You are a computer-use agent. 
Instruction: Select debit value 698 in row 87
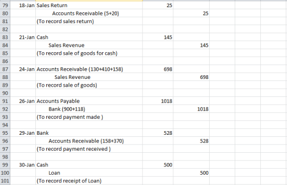158,69
